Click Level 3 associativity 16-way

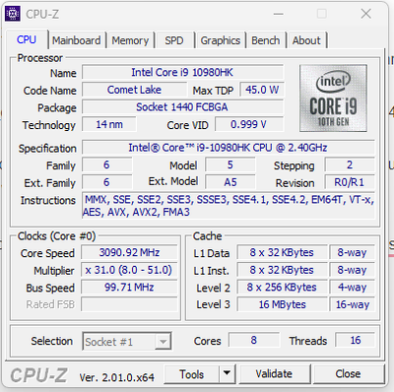coord(352,304)
